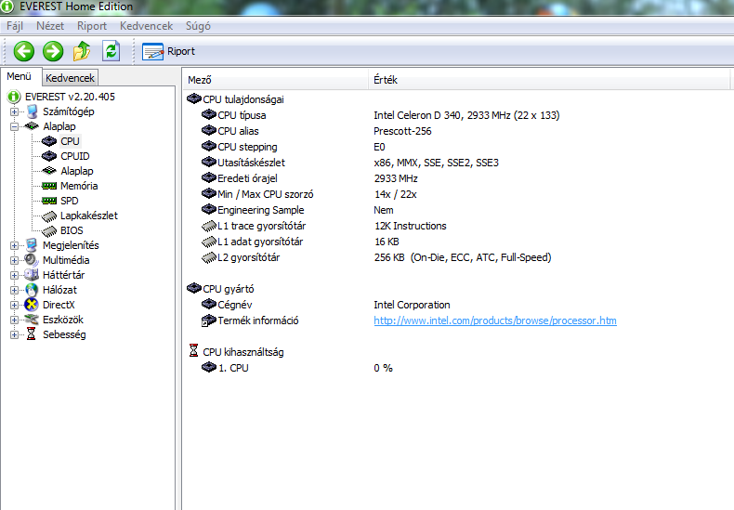Expand the Megjelenítés tree node
Screen dimensions: 734x510
tap(15, 245)
